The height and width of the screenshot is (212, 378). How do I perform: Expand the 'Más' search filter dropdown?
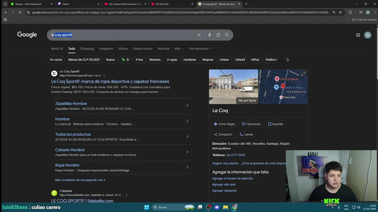click(x=179, y=49)
